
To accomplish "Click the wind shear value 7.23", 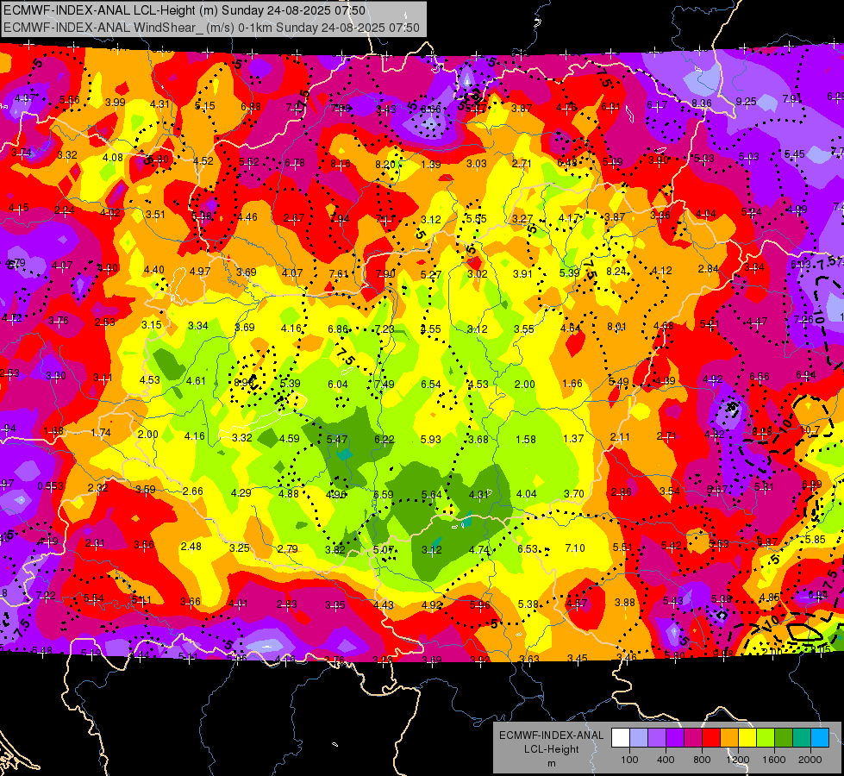I will coord(384,329).
